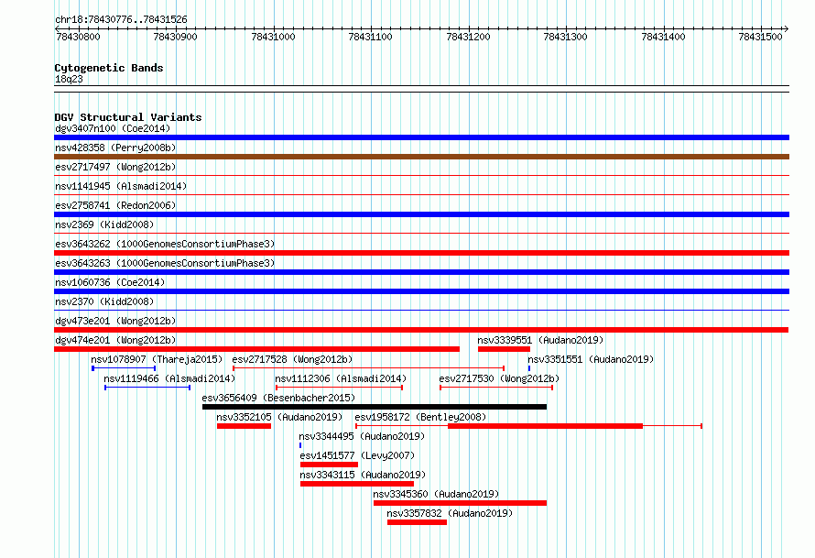Select the red dgv473e201 variant bar

click(421, 330)
